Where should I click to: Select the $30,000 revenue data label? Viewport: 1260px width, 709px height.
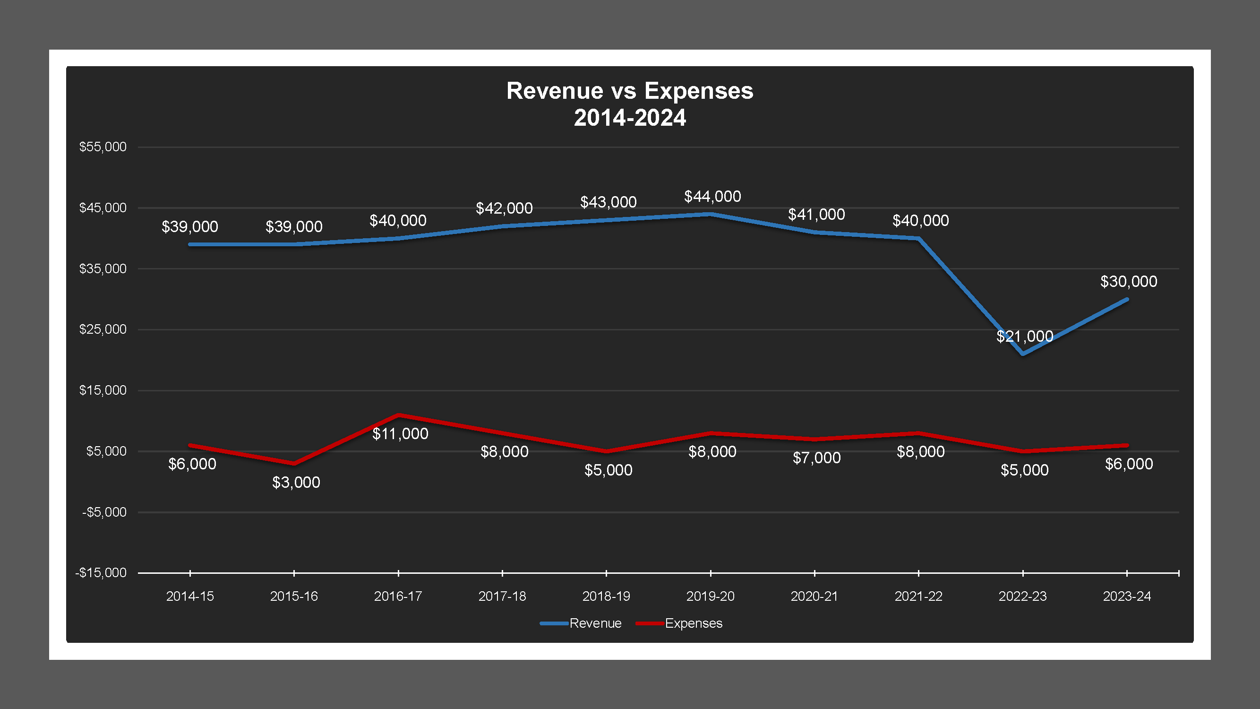1128,282
